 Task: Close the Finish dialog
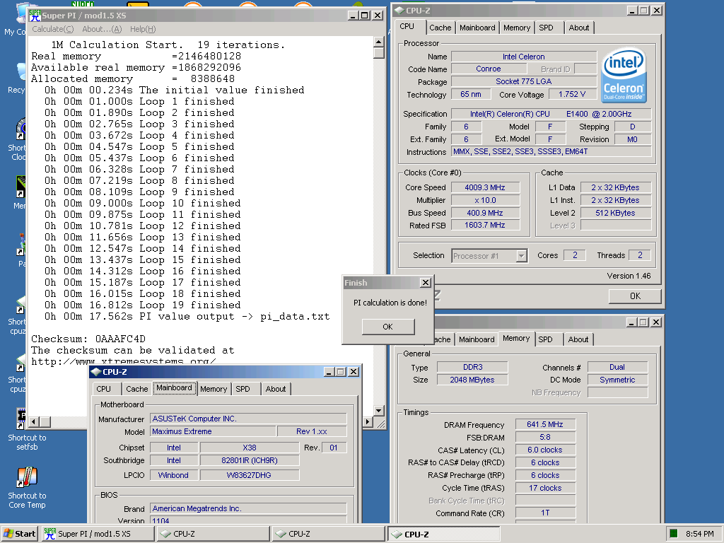[x=426, y=283]
